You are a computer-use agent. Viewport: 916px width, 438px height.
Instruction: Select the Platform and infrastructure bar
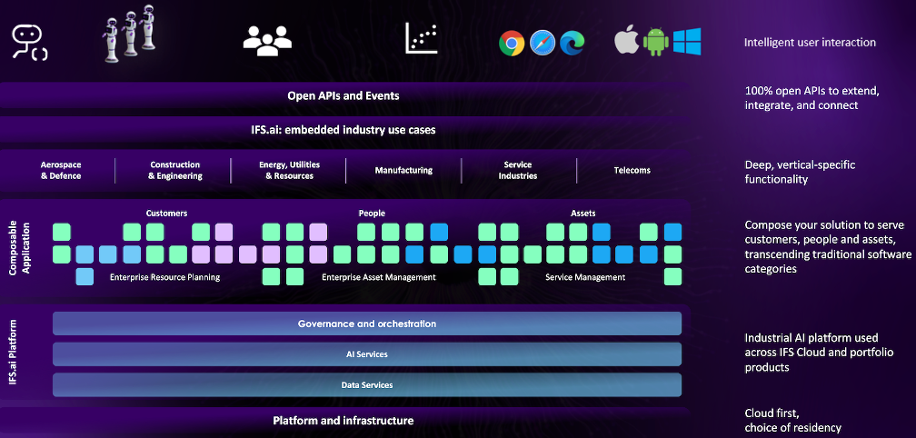[343, 421]
